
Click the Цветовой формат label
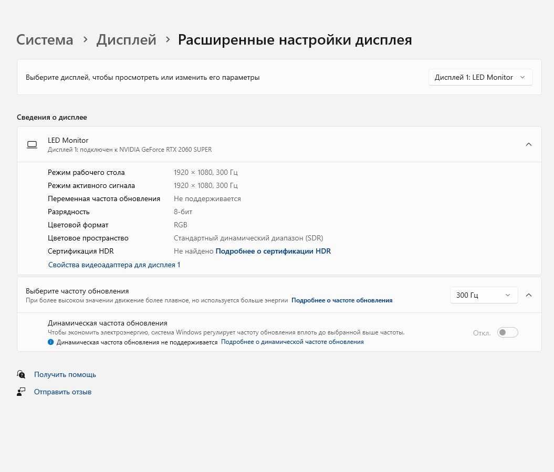78,225
